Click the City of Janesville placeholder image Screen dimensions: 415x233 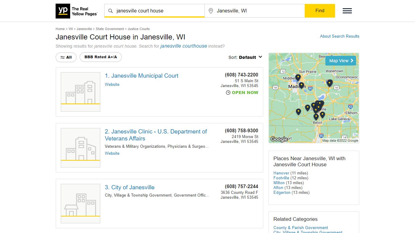point(81,204)
